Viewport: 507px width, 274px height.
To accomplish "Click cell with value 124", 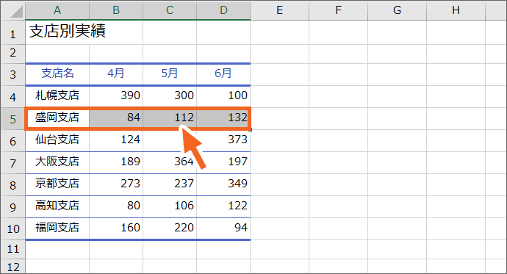I will (116, 140).
